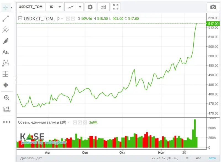
Task: Toggle auto scale 'авто'
Action: 212,158
